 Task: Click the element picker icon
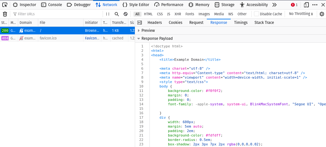pyautogui.click(x=5, y=5)
